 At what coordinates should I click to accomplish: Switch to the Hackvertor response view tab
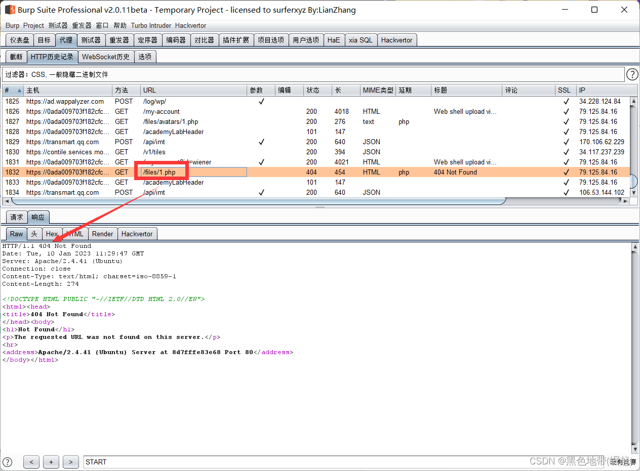pyautogui.click(x=137, y=234)
